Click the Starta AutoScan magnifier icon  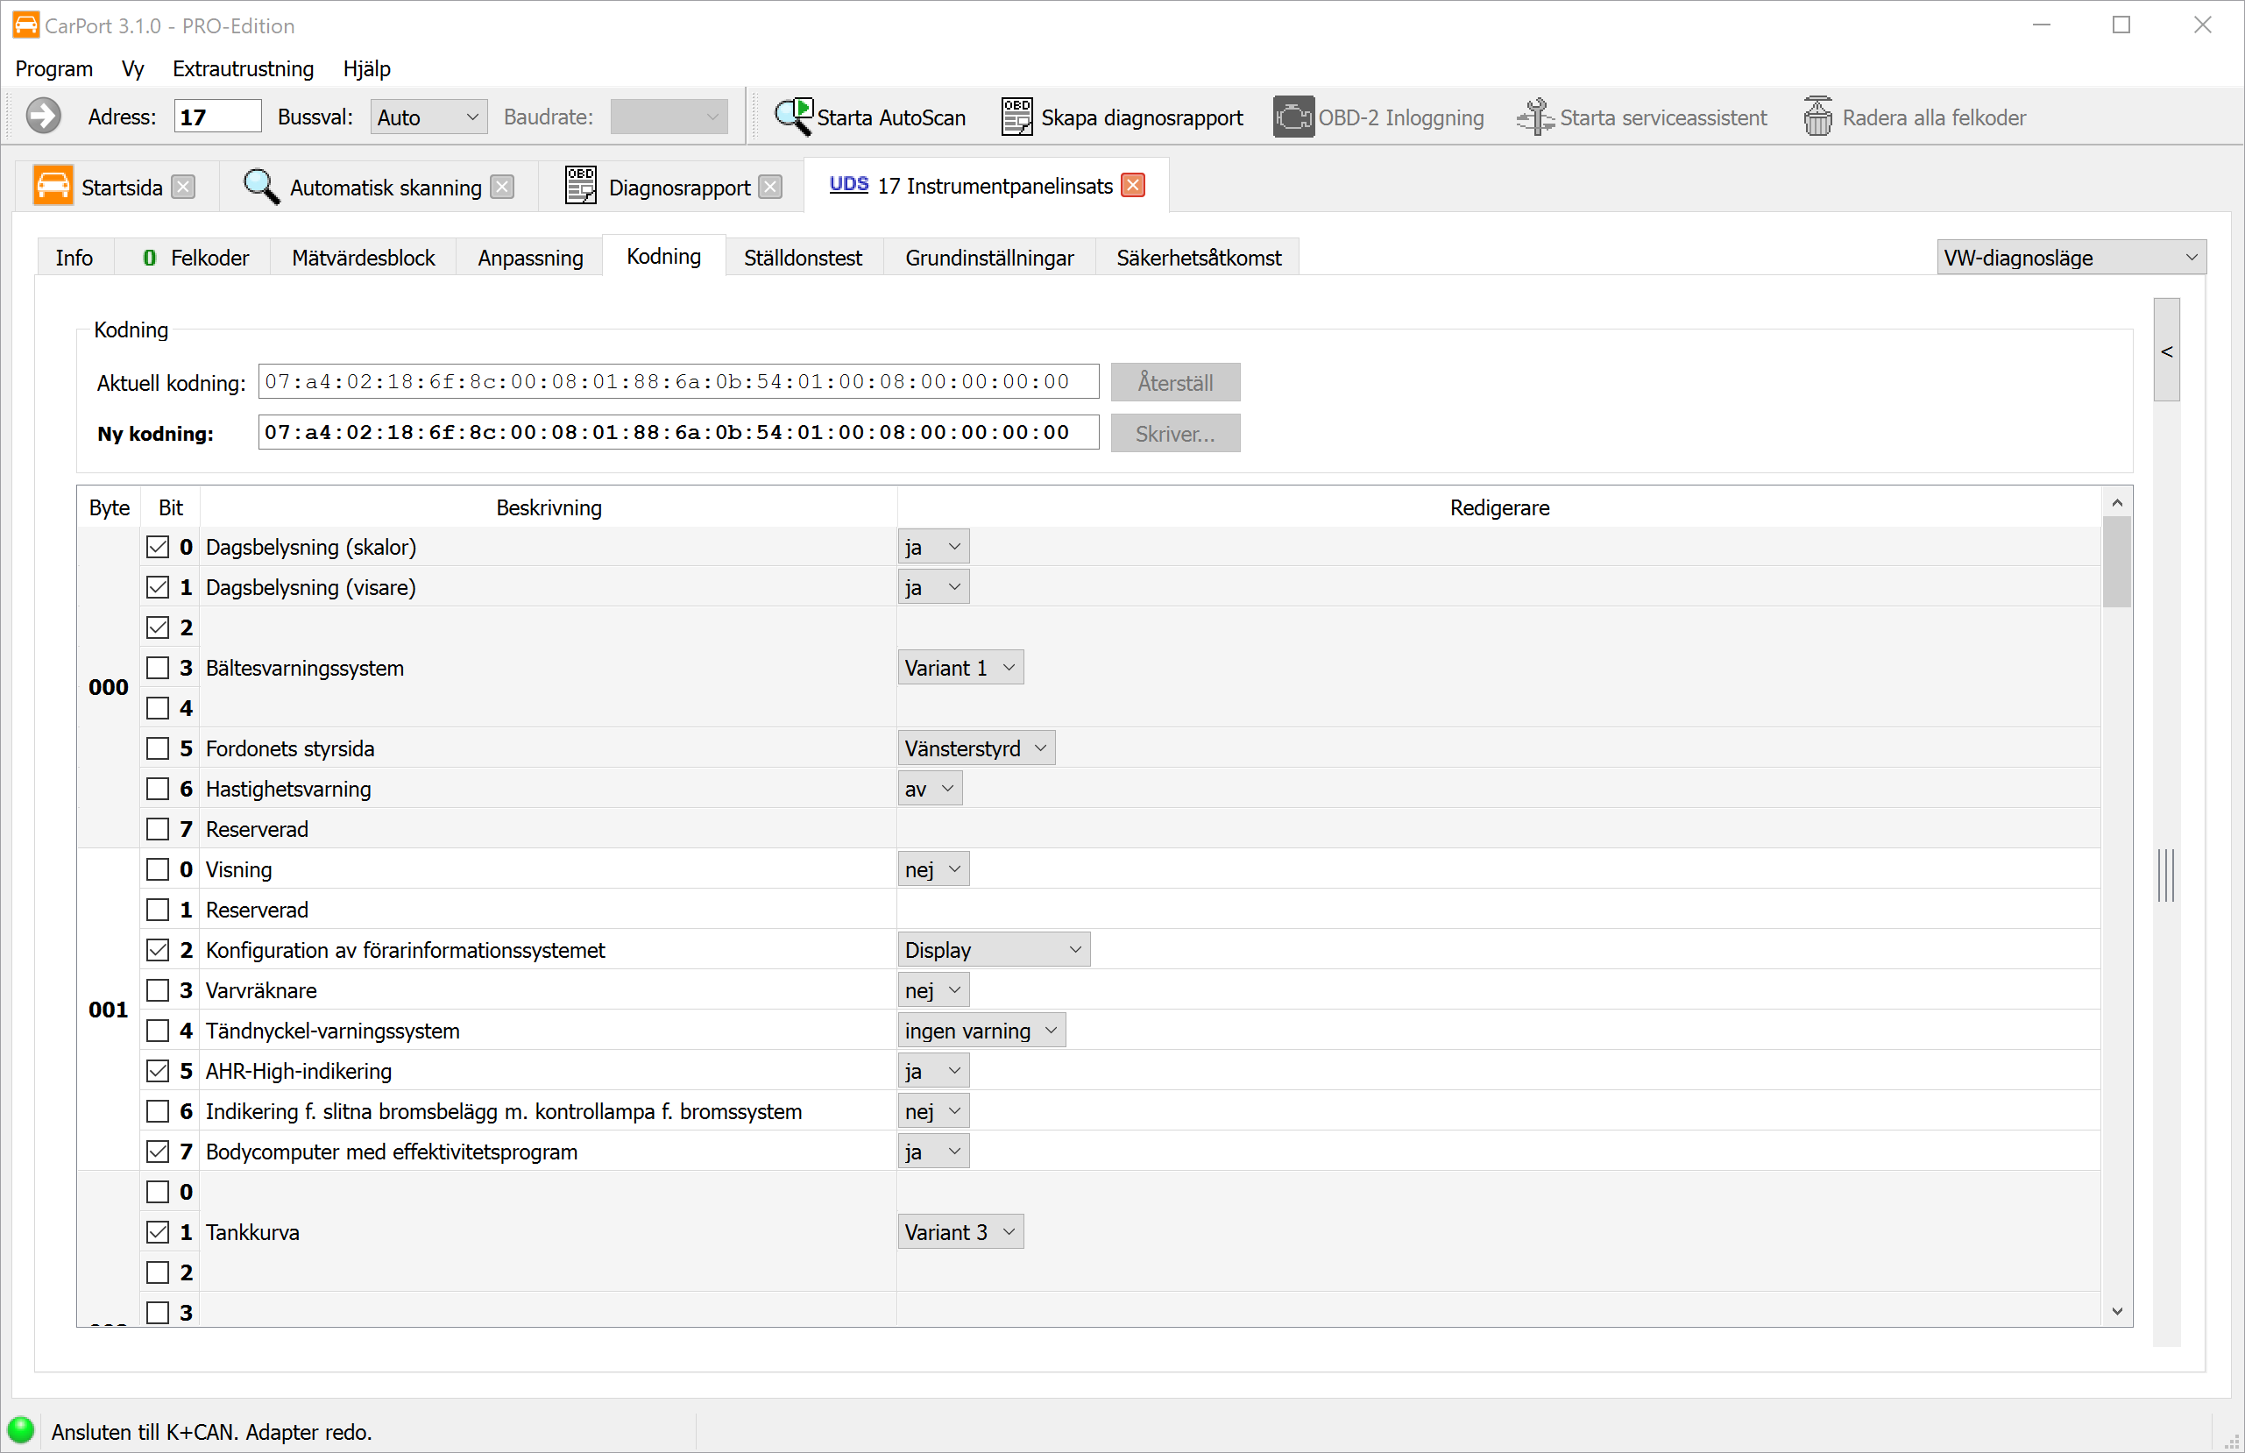[793, 117]
